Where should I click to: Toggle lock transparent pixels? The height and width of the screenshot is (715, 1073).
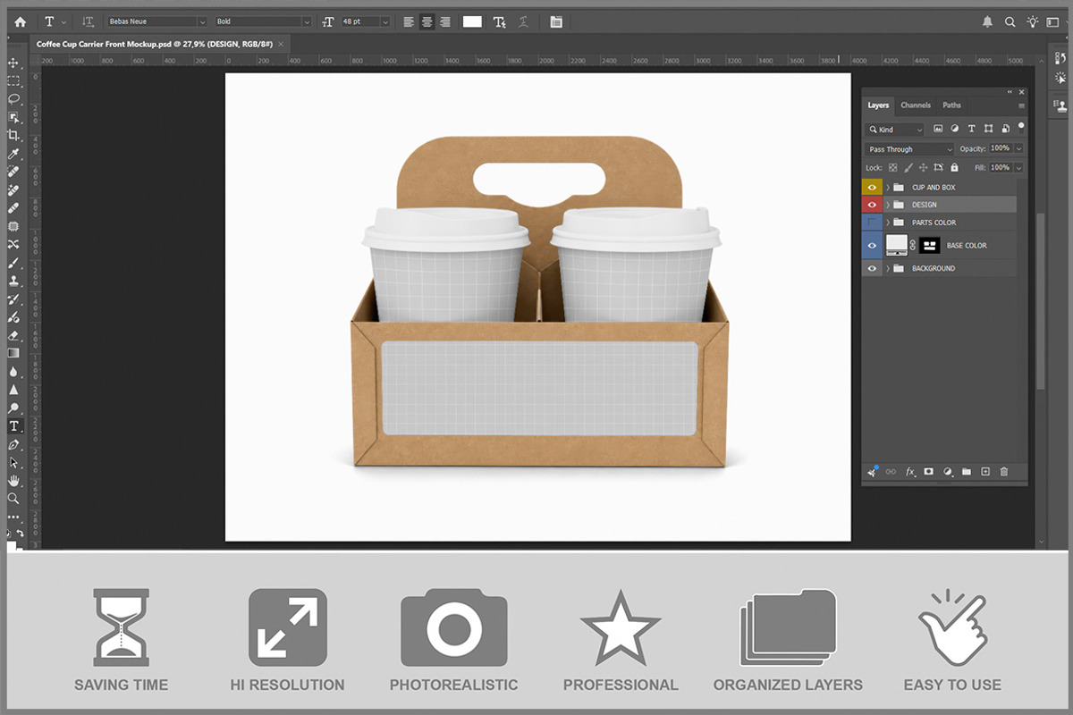(892, 167)
